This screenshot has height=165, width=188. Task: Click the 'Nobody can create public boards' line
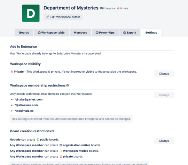(x=34, y=140)
